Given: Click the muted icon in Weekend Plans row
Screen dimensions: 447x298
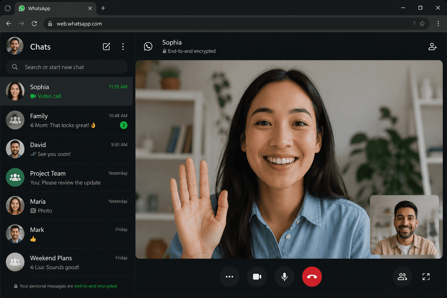Looking at the screenshot, I should pos(32,267).
